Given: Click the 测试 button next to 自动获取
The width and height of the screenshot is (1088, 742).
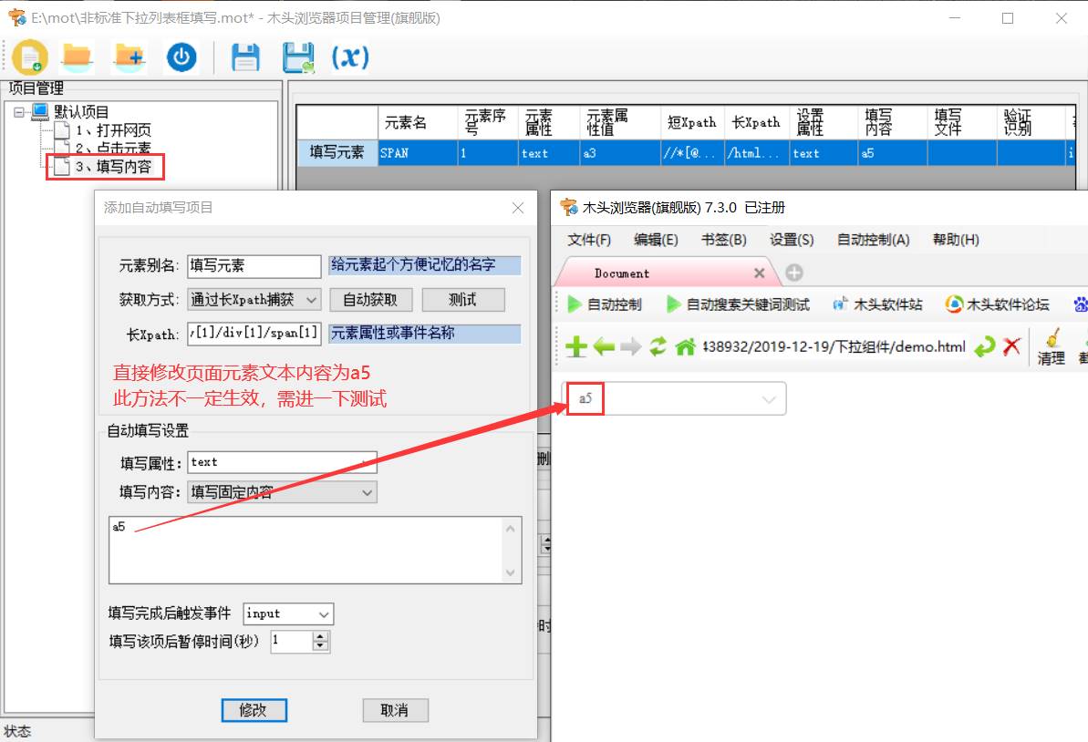Looking at the screenshot, I should 463,299.
